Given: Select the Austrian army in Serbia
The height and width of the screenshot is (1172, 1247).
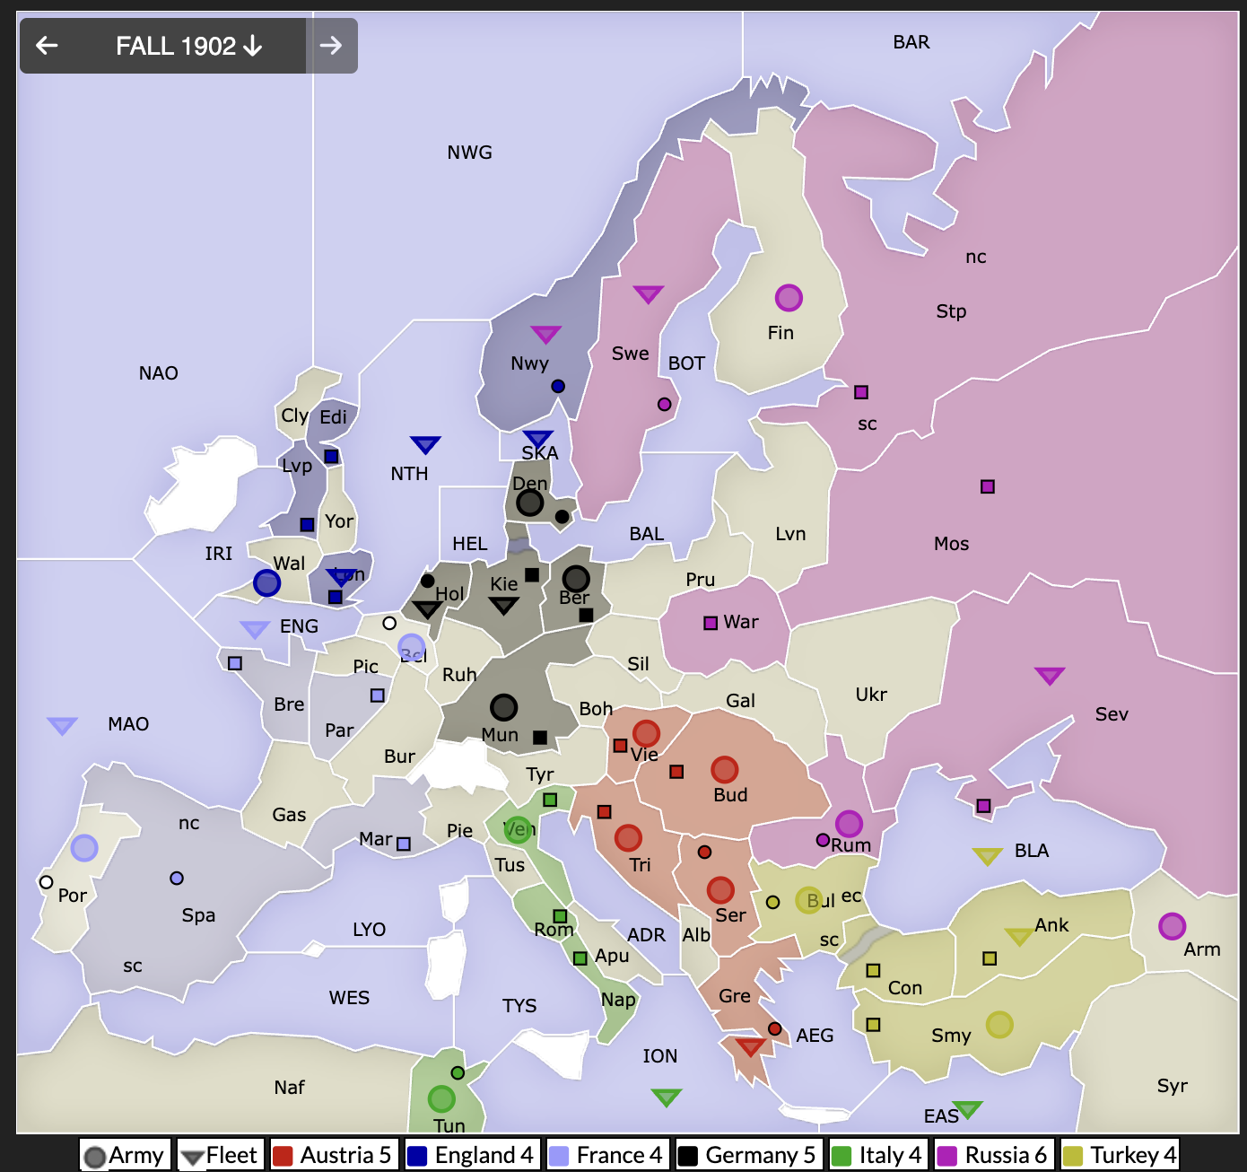Looking at the screenshot, I should [720, 889].
